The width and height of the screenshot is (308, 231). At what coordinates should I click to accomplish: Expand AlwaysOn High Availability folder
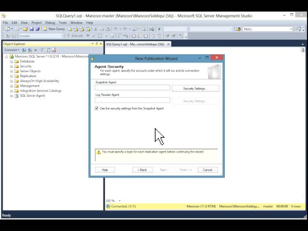[x=12, y=81]
